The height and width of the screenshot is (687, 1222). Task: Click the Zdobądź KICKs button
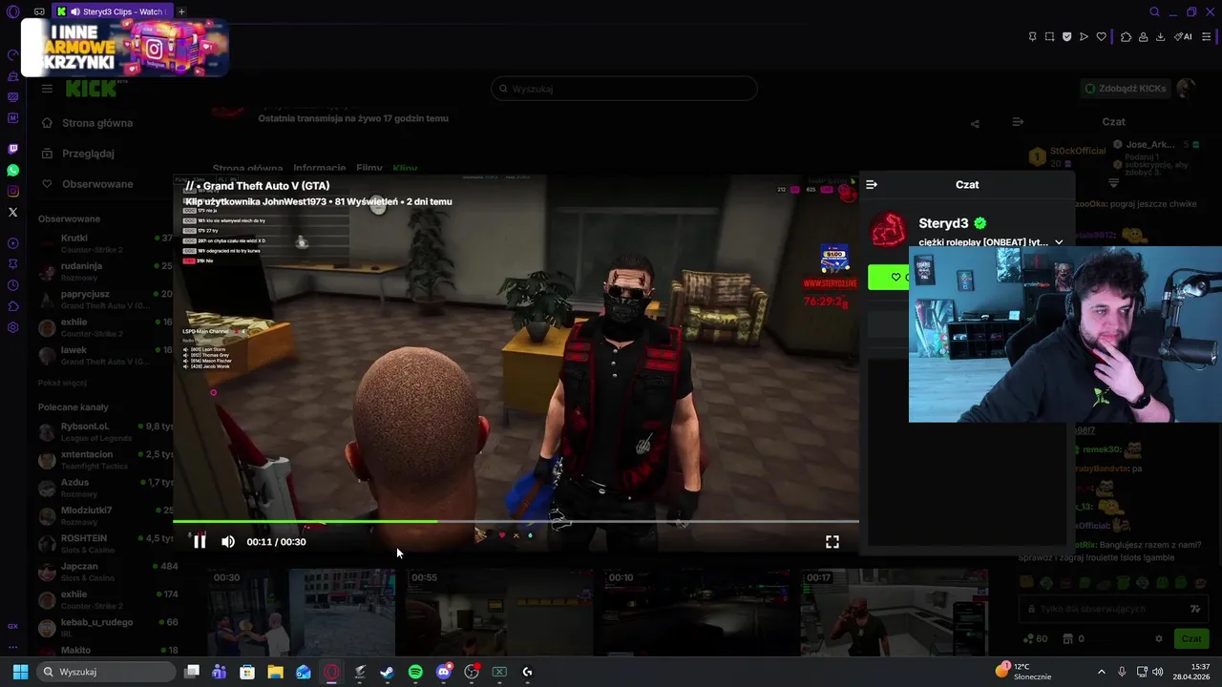pos(1125,89)
